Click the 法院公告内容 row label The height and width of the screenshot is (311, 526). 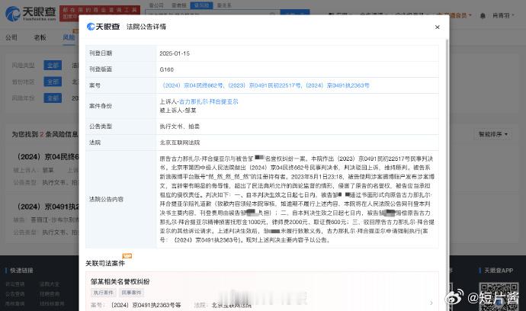pos(106,199)
